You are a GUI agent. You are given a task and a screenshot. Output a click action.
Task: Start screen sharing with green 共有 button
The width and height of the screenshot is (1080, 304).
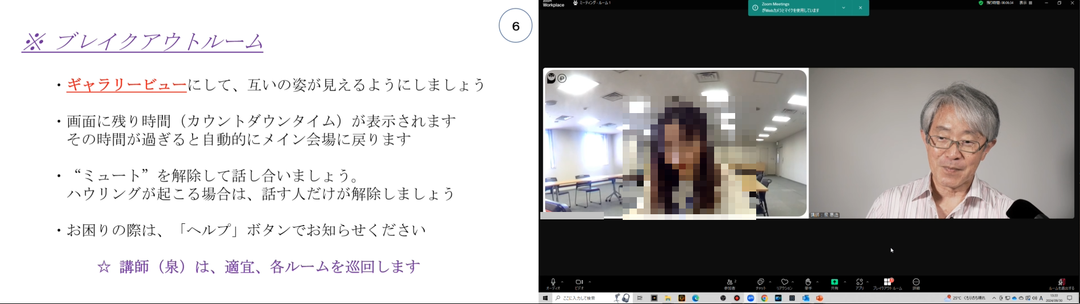835,284
